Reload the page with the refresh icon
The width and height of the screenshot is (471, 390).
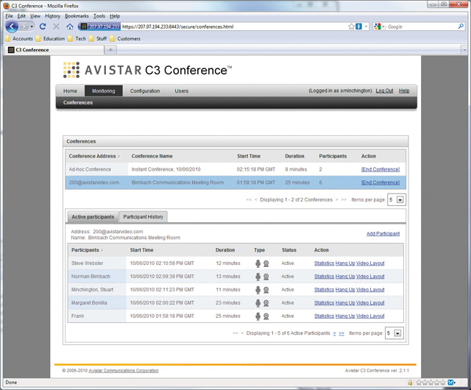[43, 26]
